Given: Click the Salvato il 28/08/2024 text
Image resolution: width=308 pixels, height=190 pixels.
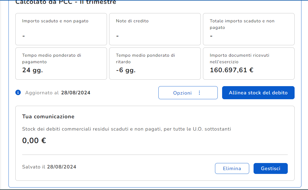Looking at the screenshot, I should coord(49,167).
